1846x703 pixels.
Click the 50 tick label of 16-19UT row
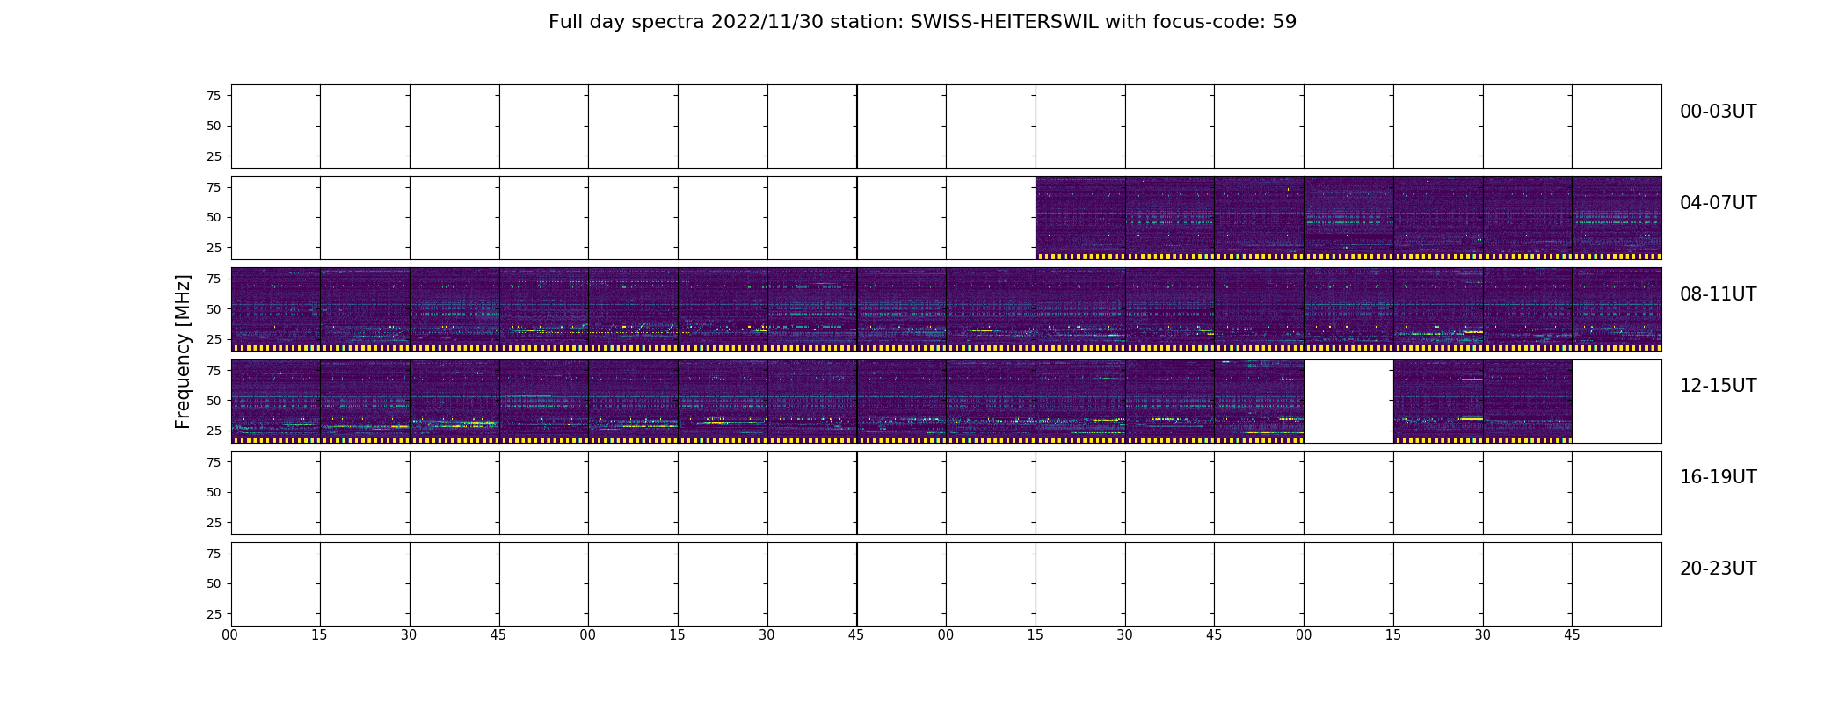pos(214,492)
